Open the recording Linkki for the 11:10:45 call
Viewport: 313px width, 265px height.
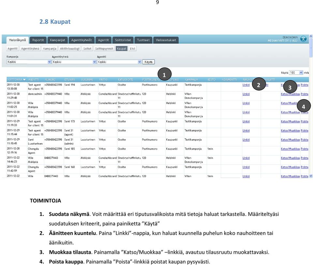point(246,140)
